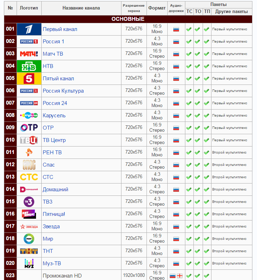Image resolution: width=257 pixels, height=280 pixels.
Task: Click the 1920x1080 resolution cell
Action: point(134,275)
